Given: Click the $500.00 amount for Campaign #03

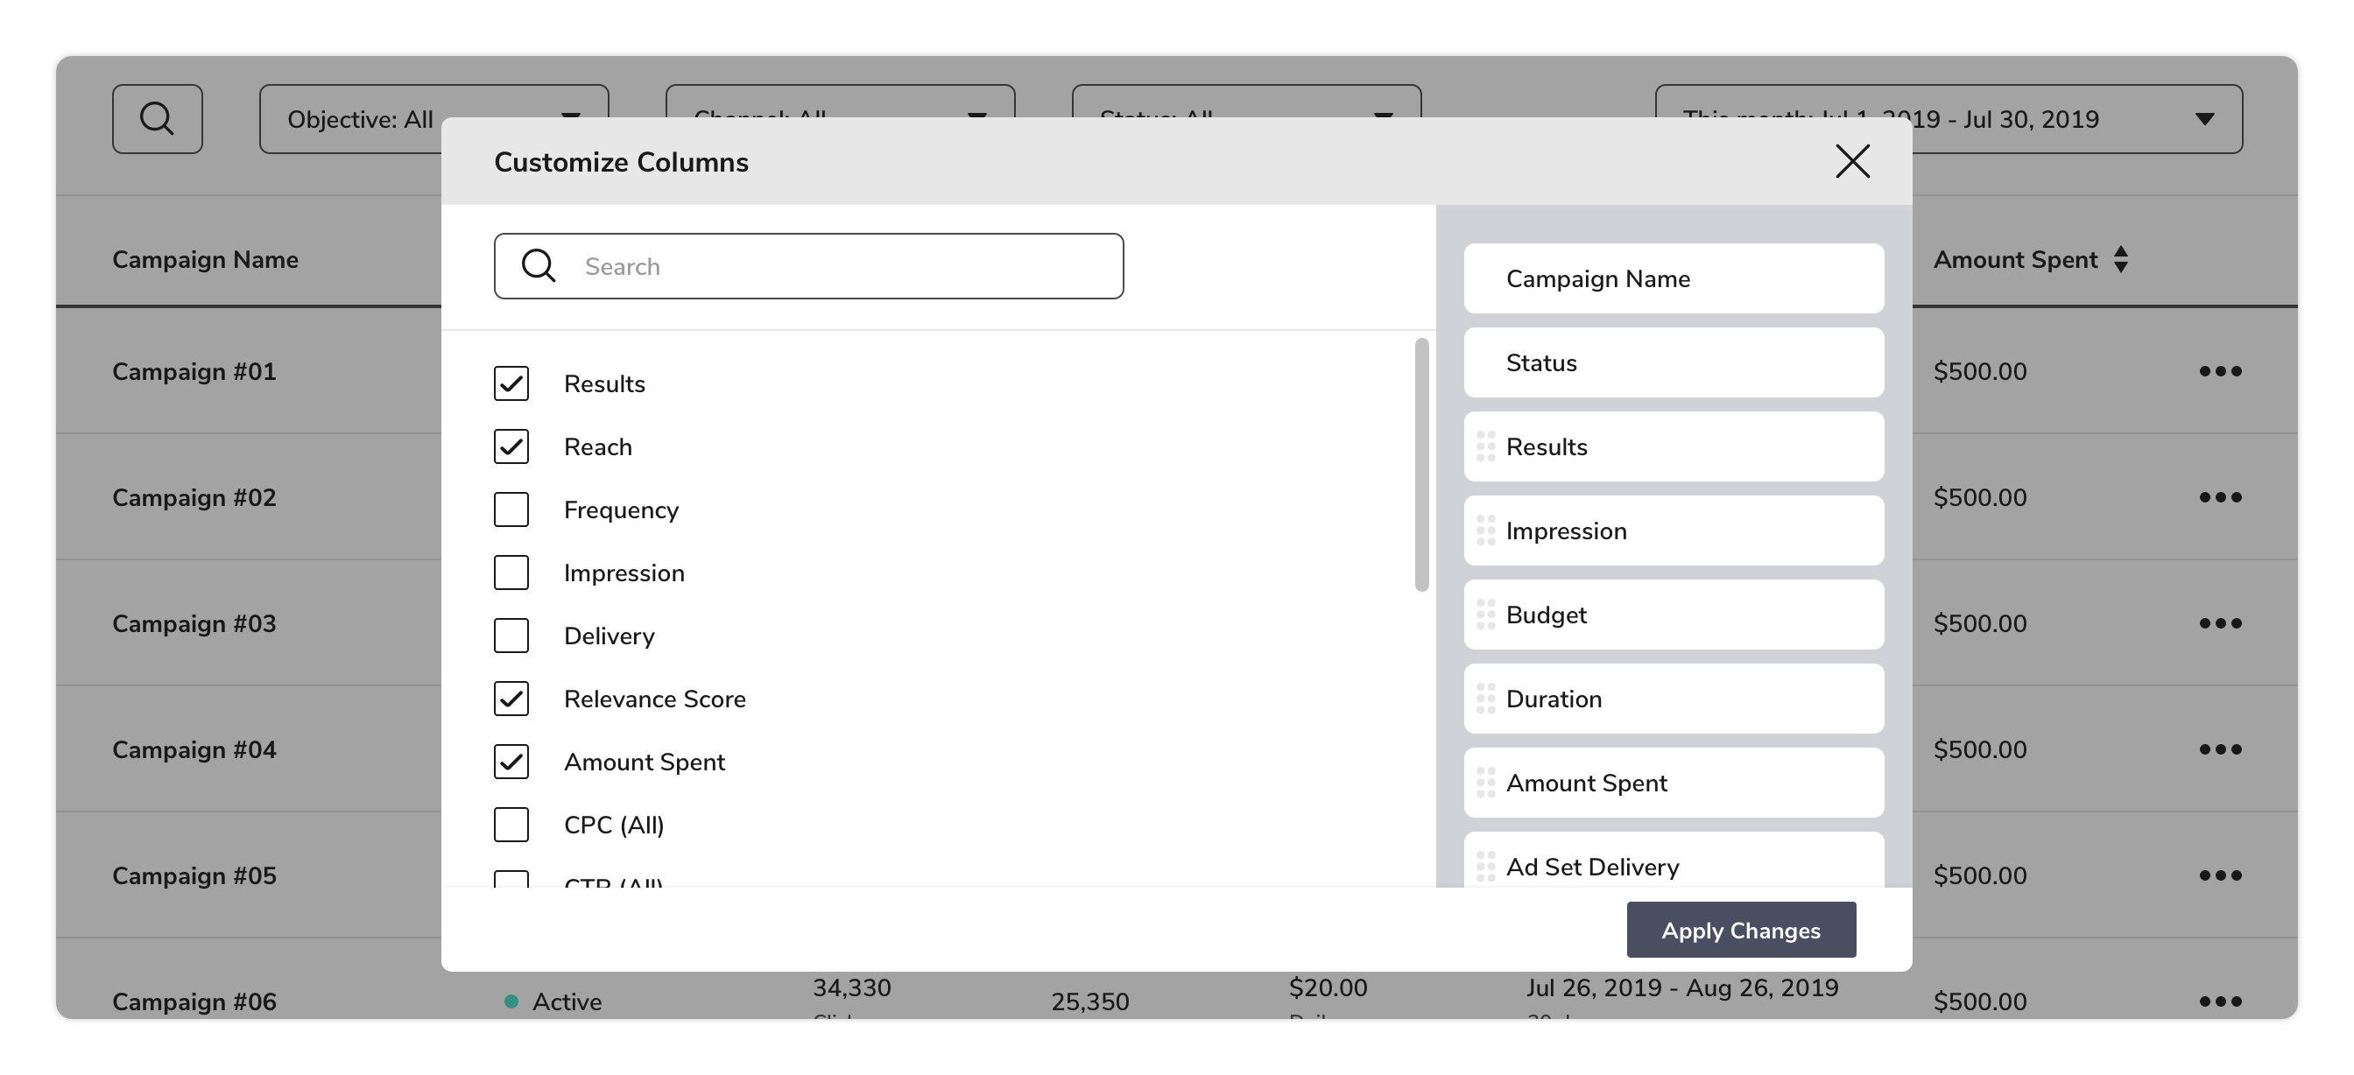Looking at the screenshot, I should [x=1979, y=623].
